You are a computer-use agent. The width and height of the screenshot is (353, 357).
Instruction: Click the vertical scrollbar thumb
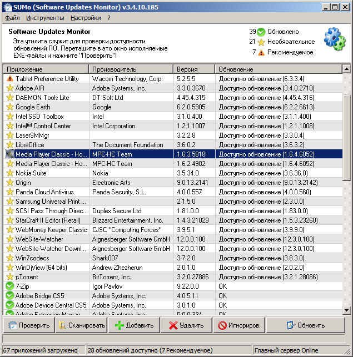pyautogui.click(x=347, y=137)
